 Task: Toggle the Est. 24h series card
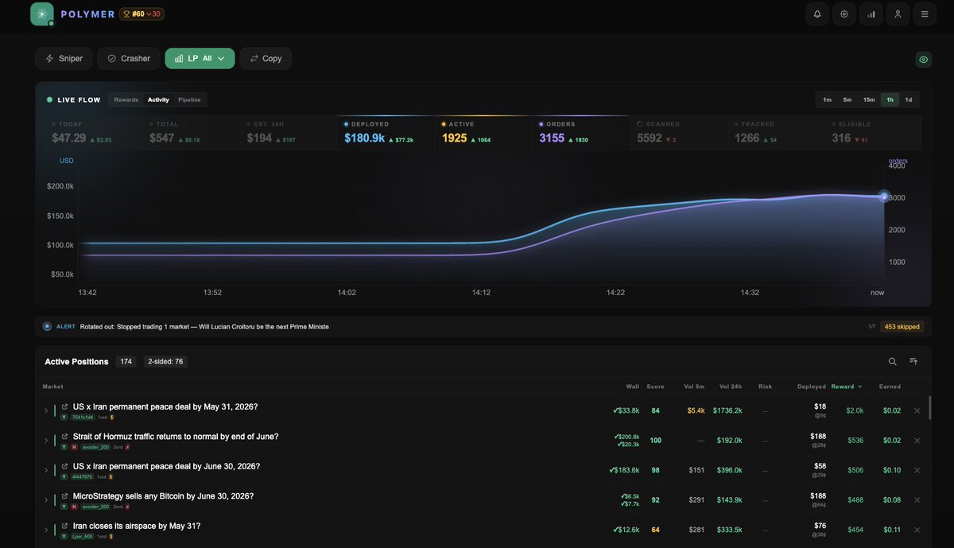289,133
